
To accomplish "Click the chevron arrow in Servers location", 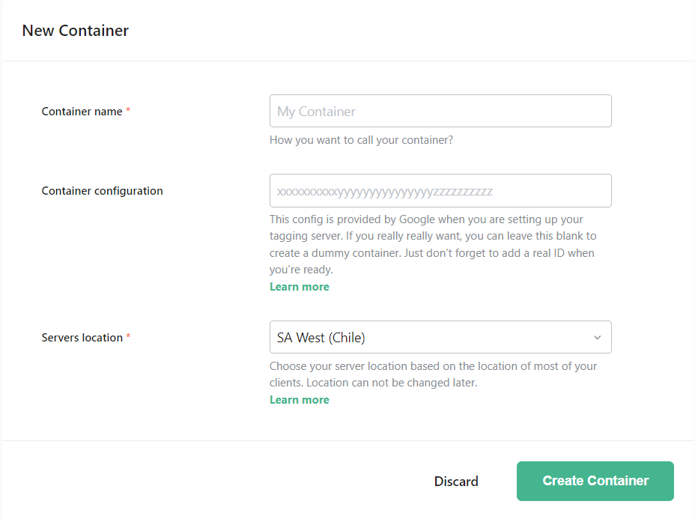I will point(598,338).
